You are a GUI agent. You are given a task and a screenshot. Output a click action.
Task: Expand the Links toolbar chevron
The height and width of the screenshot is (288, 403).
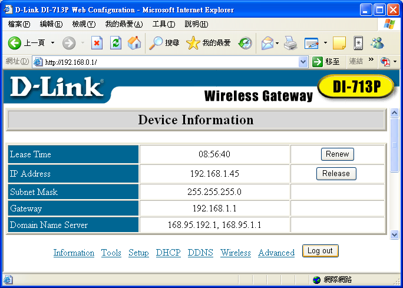[x=371, y=59]
